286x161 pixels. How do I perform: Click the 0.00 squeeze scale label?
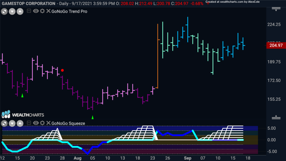[271, 140]
